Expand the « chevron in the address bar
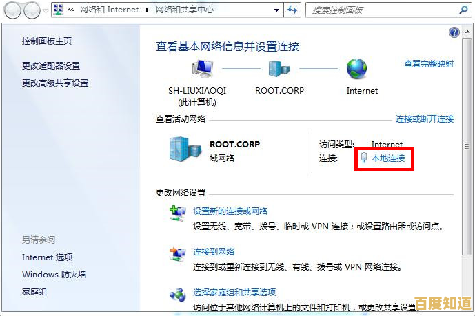475x316 pixels. point(71,10)
